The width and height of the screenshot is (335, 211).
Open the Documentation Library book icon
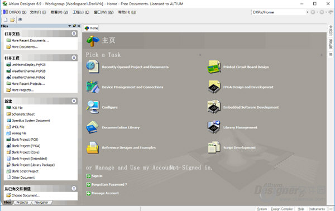93,127
